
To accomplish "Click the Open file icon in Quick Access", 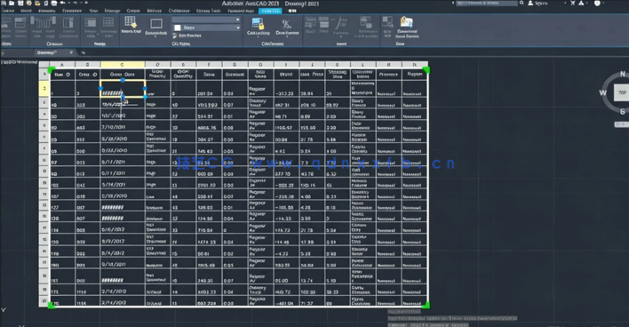I will click(x=12, y=3).
